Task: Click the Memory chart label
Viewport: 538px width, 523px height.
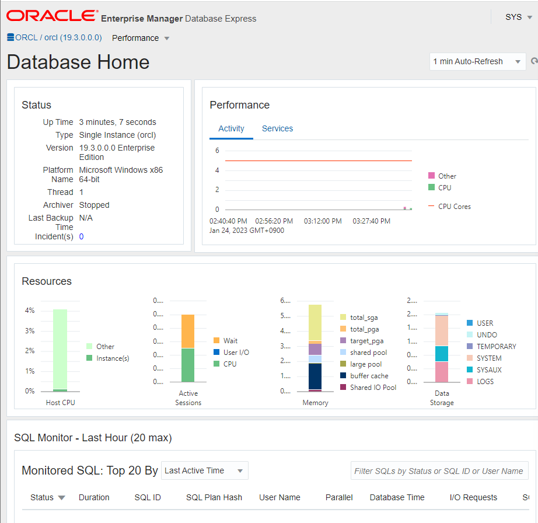Action: click(315, 403)
